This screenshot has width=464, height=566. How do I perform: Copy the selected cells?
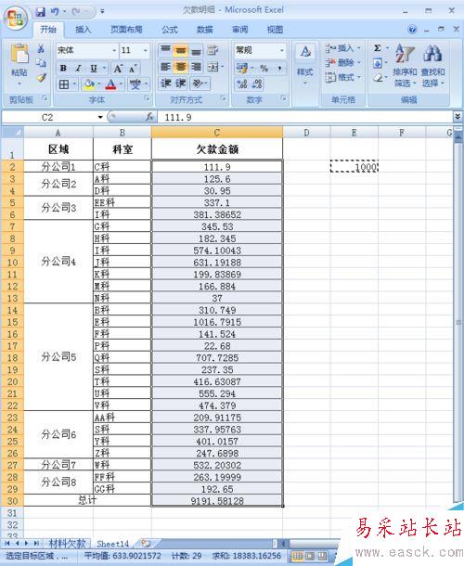click(41, 63)
